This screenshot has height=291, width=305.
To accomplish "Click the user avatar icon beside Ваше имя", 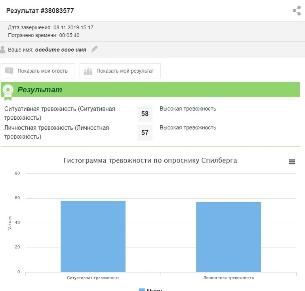I will point(3,50).
